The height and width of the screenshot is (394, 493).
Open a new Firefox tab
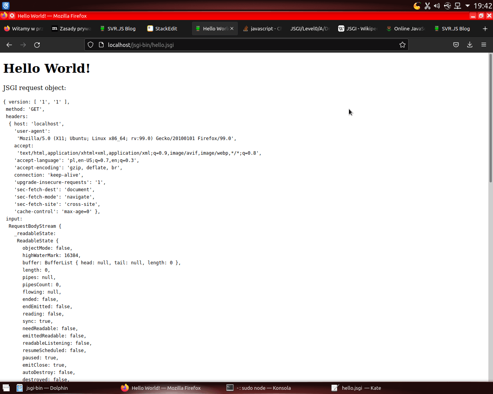(485, 28)
